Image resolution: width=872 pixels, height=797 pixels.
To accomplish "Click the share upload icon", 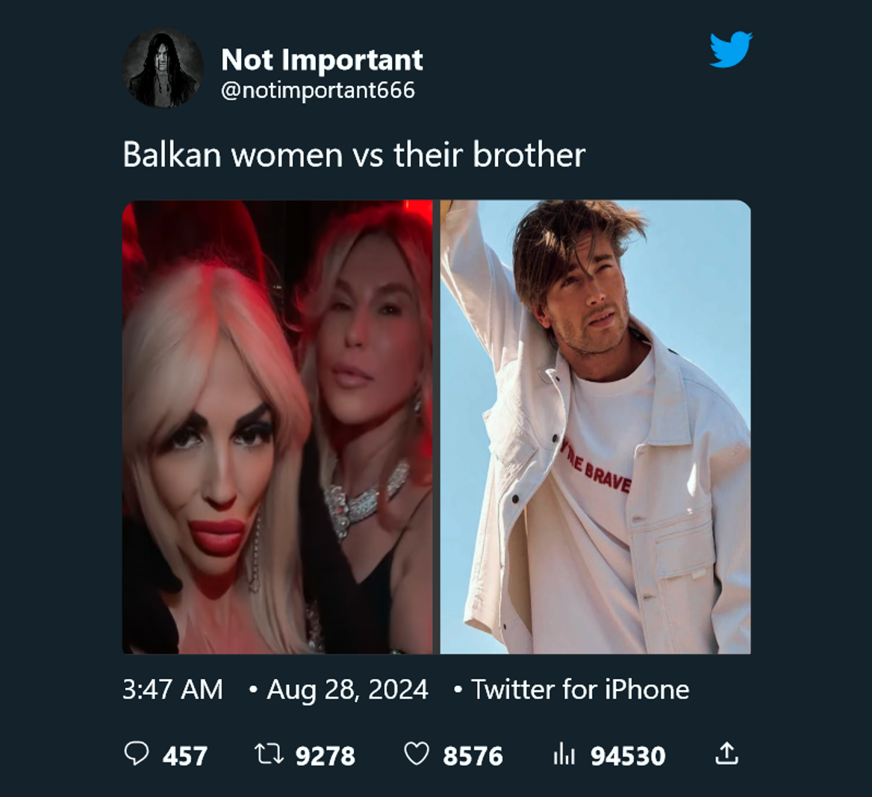I will [726, 754].
